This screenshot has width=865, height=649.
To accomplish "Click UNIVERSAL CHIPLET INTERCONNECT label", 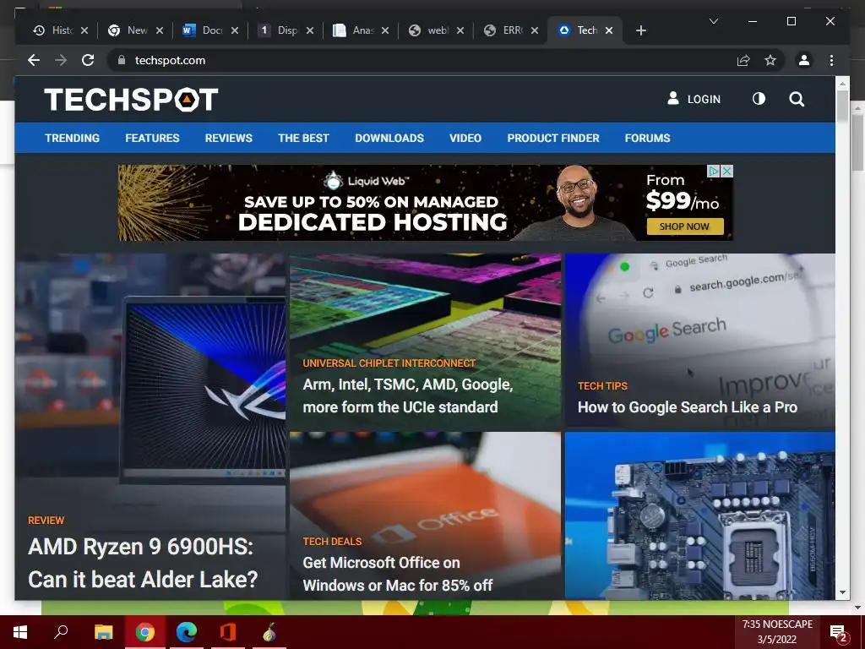I will click(x=389, y=363).
